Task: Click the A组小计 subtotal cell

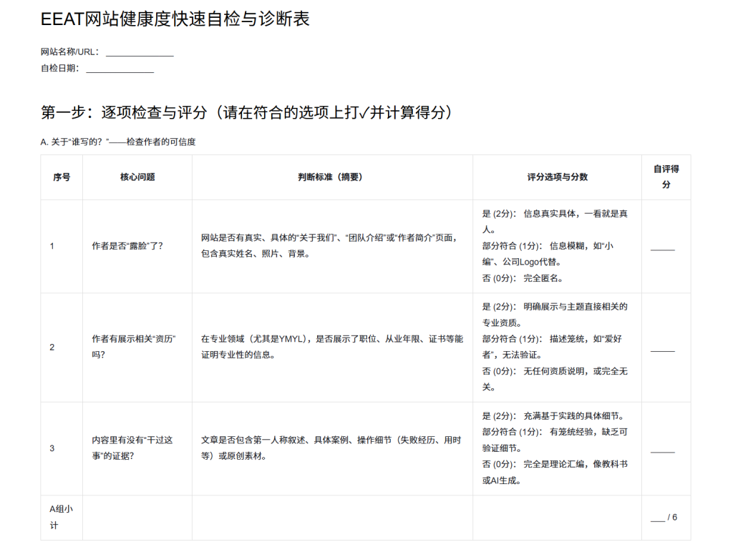Action: pos(62,516)
